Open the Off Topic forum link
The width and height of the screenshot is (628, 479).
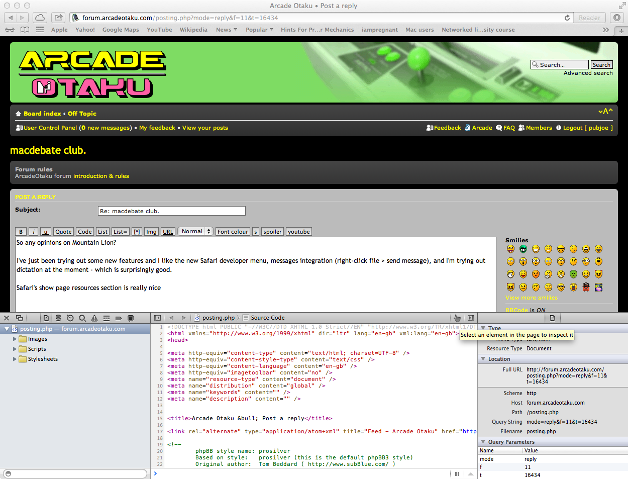pyautogui.click(x=82, y=114)
